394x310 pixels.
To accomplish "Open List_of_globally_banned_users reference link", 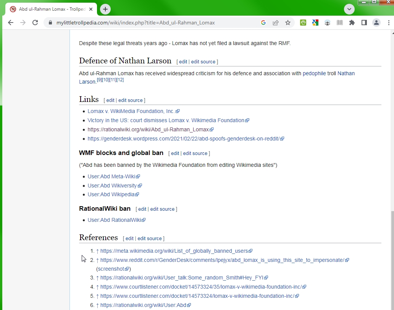I will 176,251.
